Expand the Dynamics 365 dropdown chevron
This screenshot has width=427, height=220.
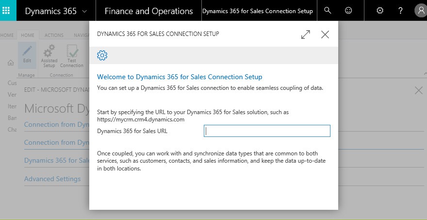[x=84, y=12]
